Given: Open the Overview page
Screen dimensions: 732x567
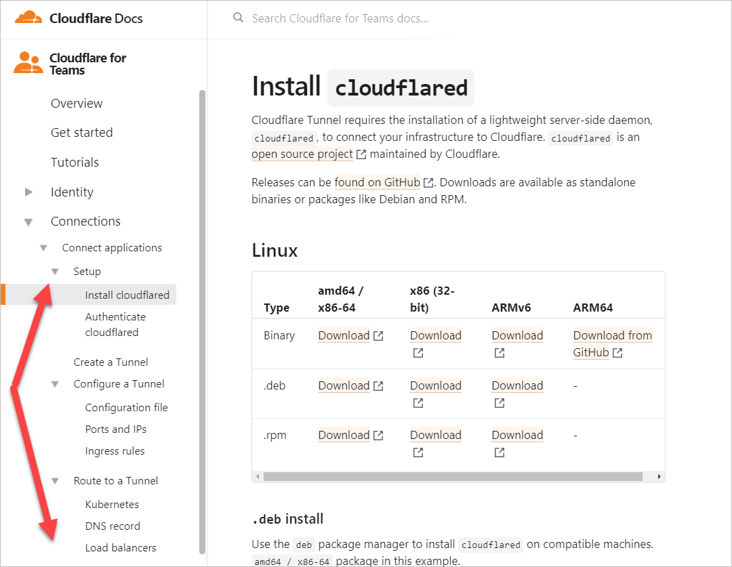Looking at the screenshot, I should click(77, 103).
